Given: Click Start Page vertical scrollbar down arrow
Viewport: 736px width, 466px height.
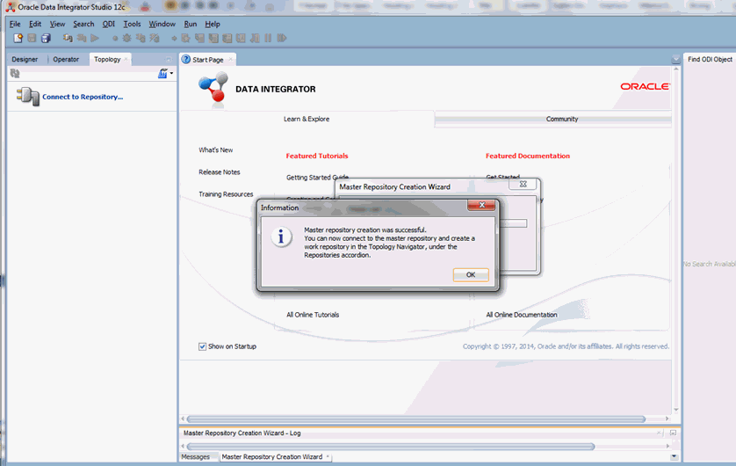Looking at the screenshot, I should tap(676, 410).
